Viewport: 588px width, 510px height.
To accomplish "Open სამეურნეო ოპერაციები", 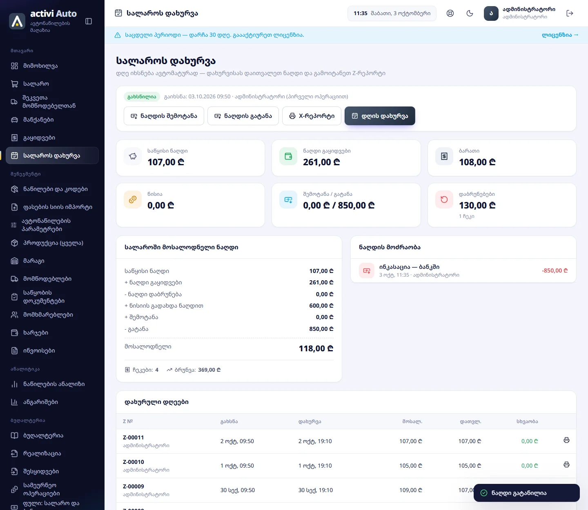I will click(52, 489).
